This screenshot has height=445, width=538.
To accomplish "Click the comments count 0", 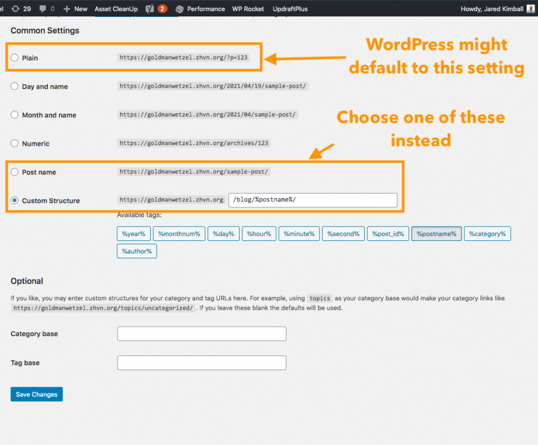I will 53,9.
